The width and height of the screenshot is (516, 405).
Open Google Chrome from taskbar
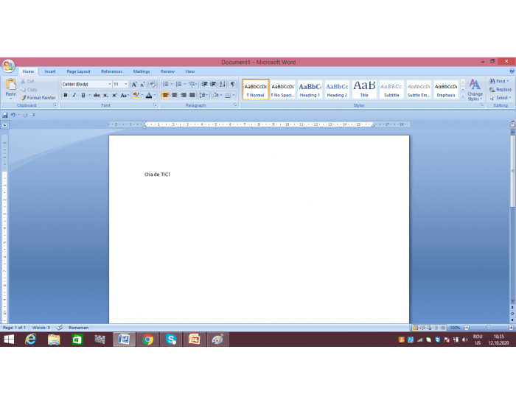147,339
